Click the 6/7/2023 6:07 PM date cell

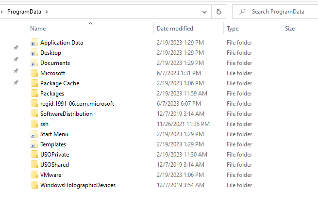click(x=179, y=104)
